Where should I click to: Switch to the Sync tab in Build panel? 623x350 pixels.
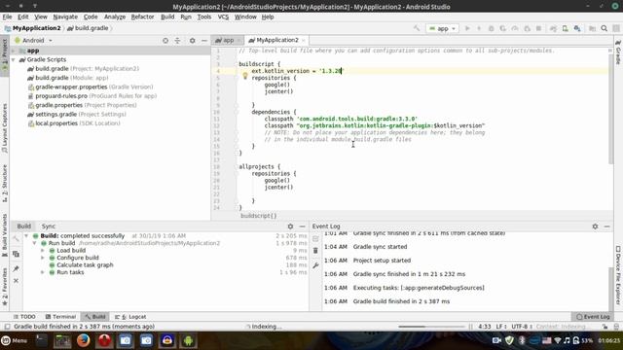click(x=49, y=227)
